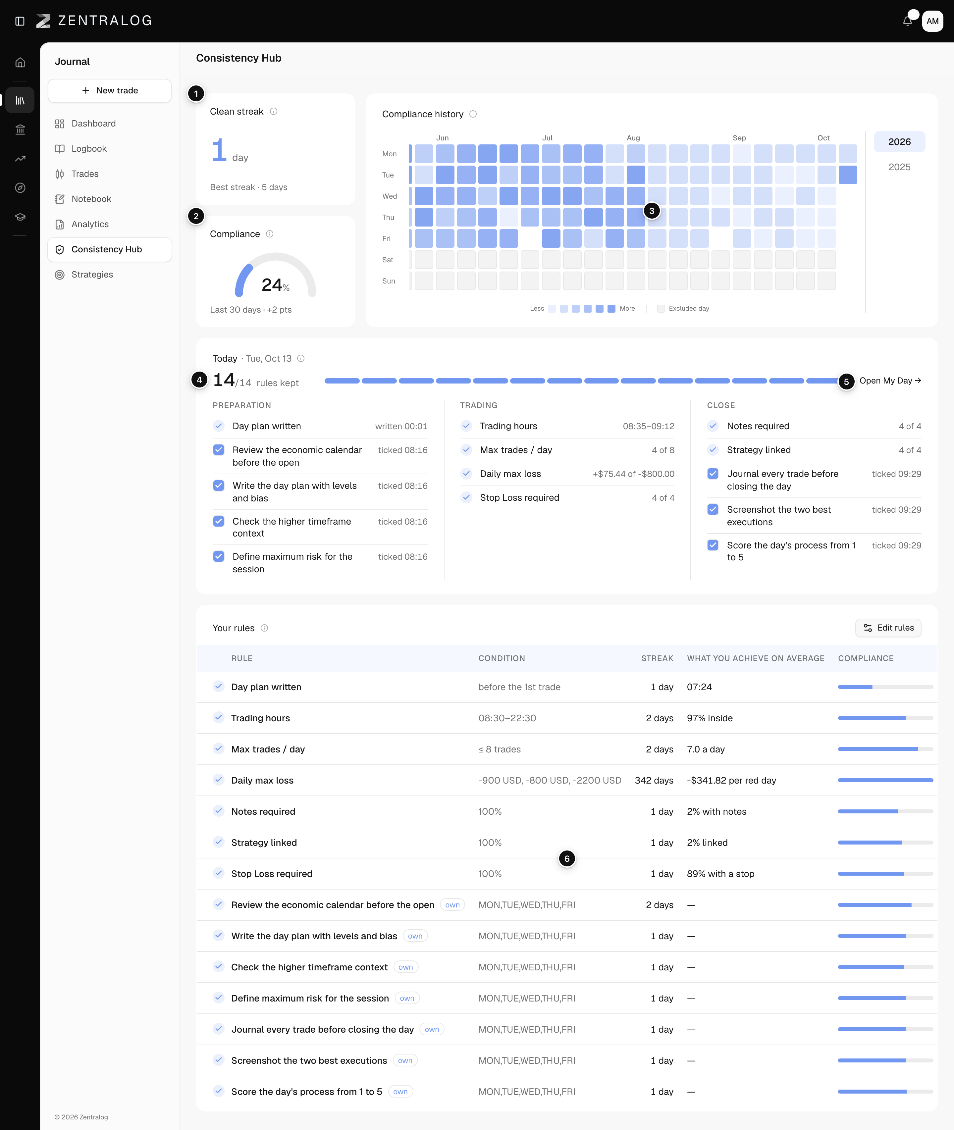Open Strategies in Journal menu
Viewport: 954px width, 1130px height.
click(x=110, y=274)
